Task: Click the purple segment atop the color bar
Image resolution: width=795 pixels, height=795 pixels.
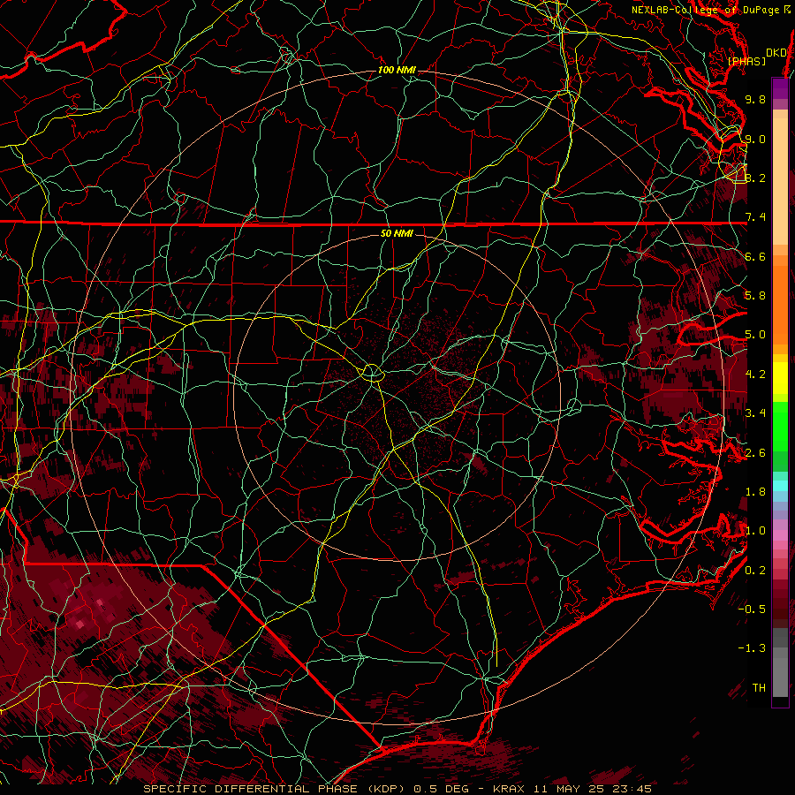Action: (x=780, y=88)
